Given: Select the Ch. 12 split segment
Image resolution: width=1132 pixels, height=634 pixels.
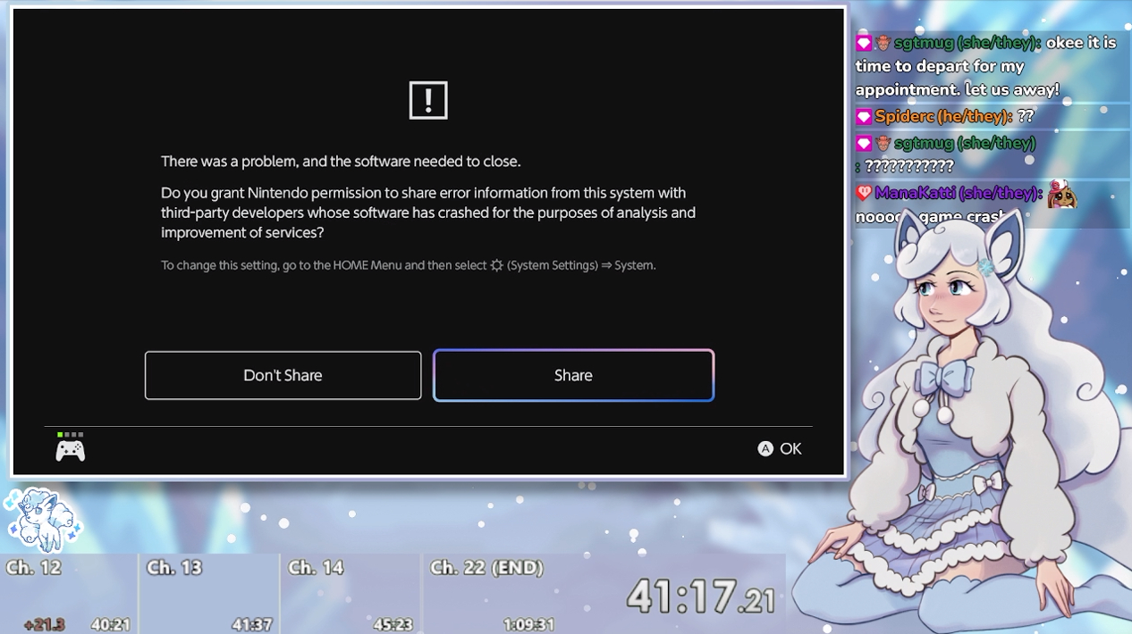Looking at the screenshot, I should pyautogui.click(x=69, y=594).
